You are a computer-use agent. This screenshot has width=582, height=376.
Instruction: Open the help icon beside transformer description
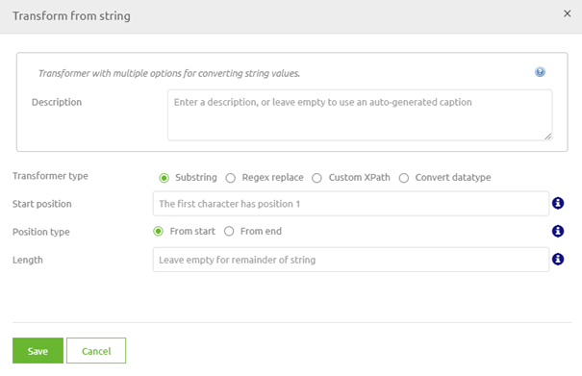point(540,71)
